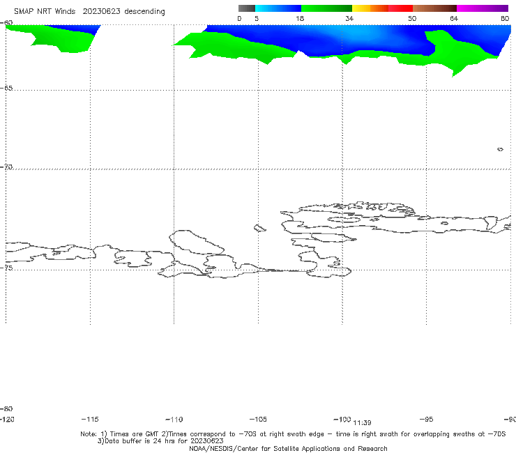The image size is (516, 453).
Task: Click the tiny islet outline near -105 longitude
Action: pos(260,228)
